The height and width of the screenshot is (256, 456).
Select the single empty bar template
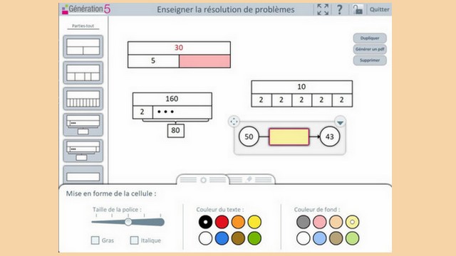click(83, 175)
